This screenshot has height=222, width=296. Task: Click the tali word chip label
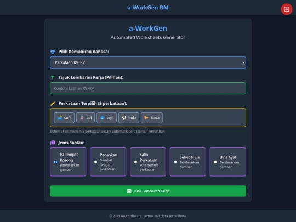(x=89, y=118)
